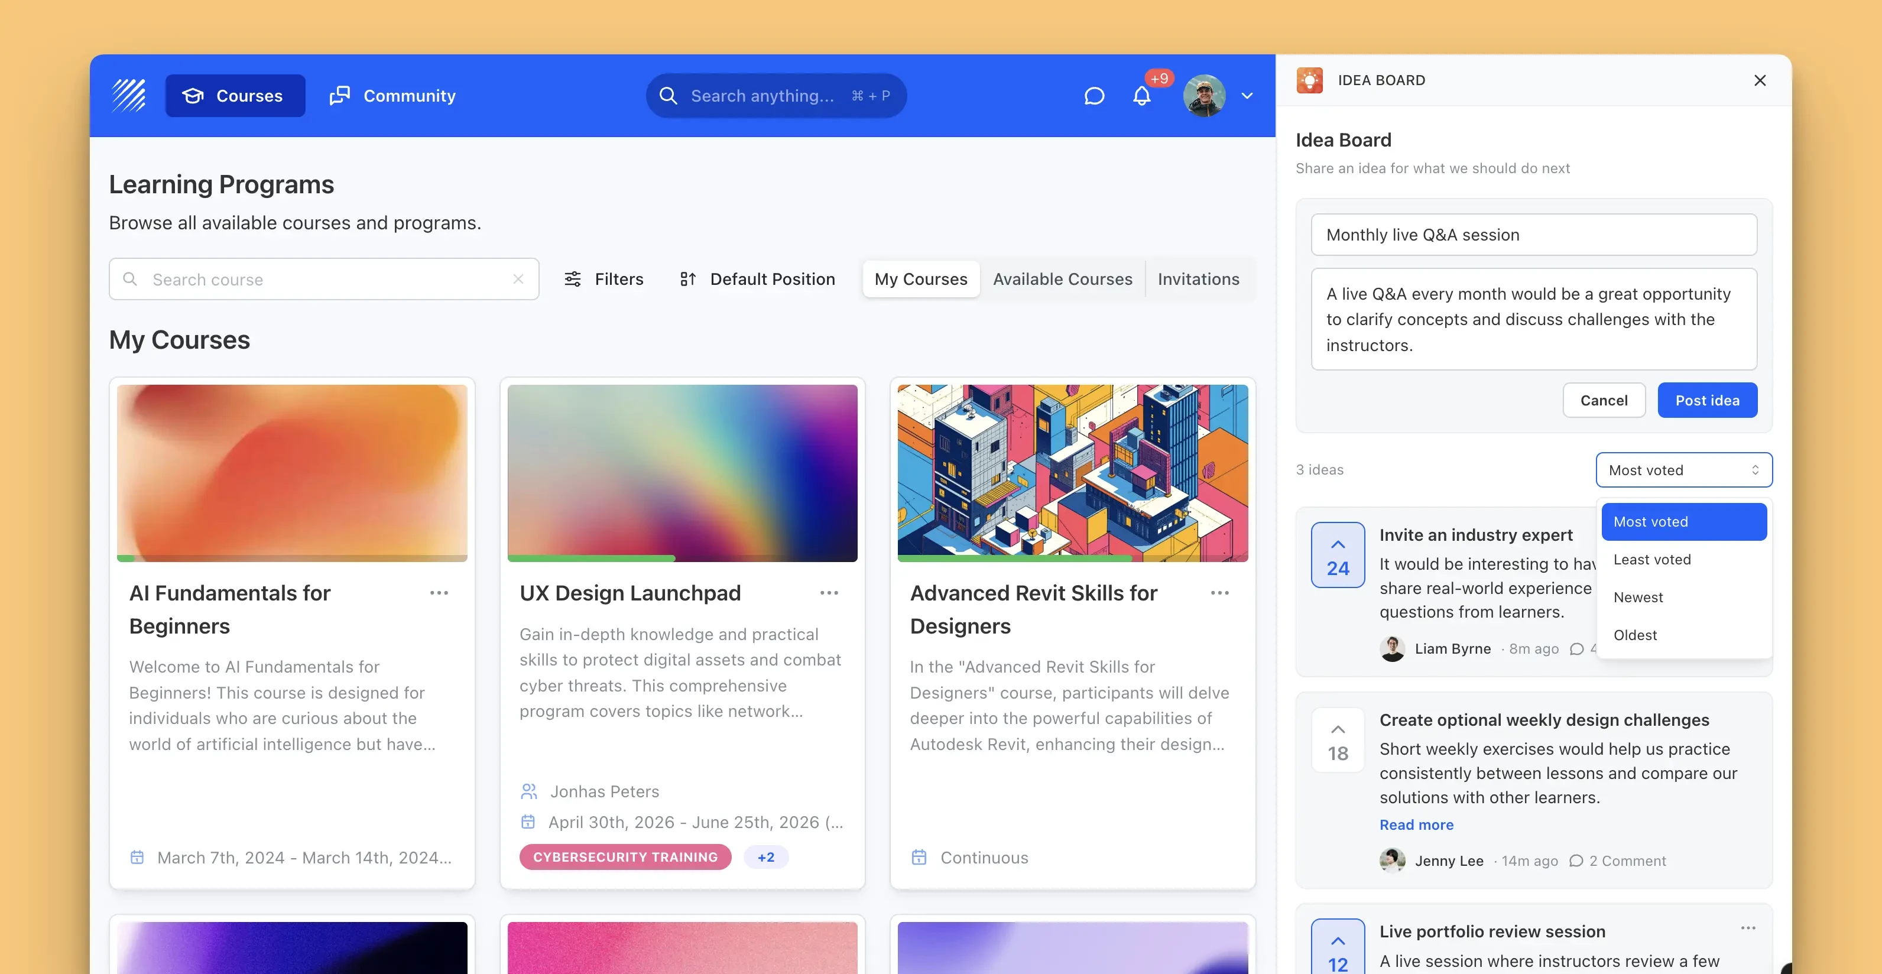Switch to Available Courses tab
Viewport: 1882px width, 974px height.
1062,279
